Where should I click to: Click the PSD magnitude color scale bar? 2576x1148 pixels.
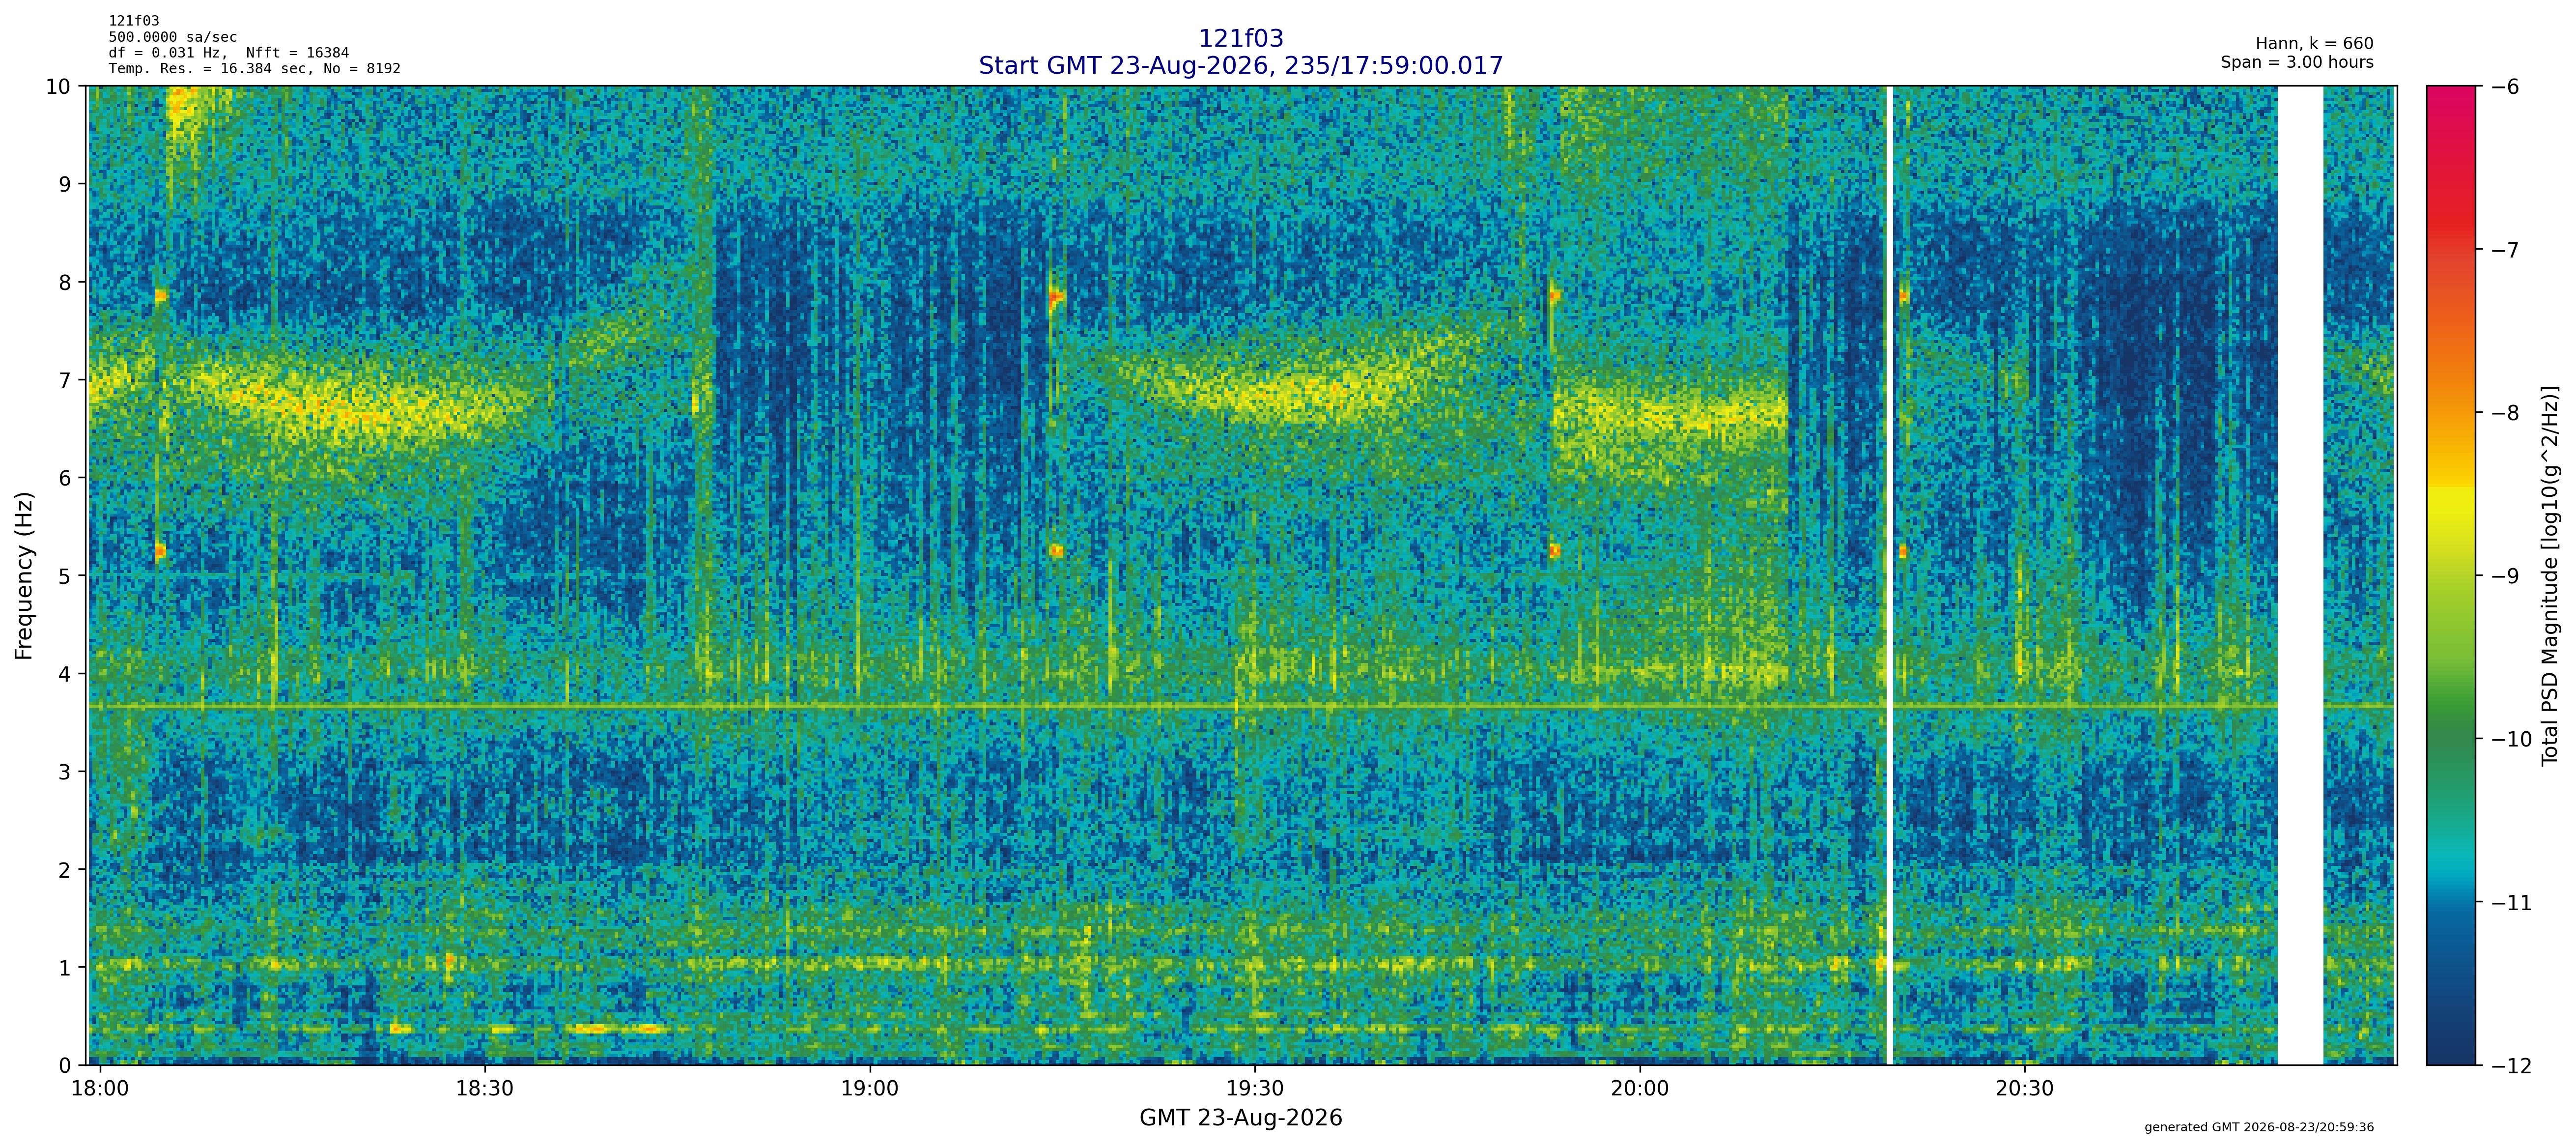click(x=2452, y=576)
